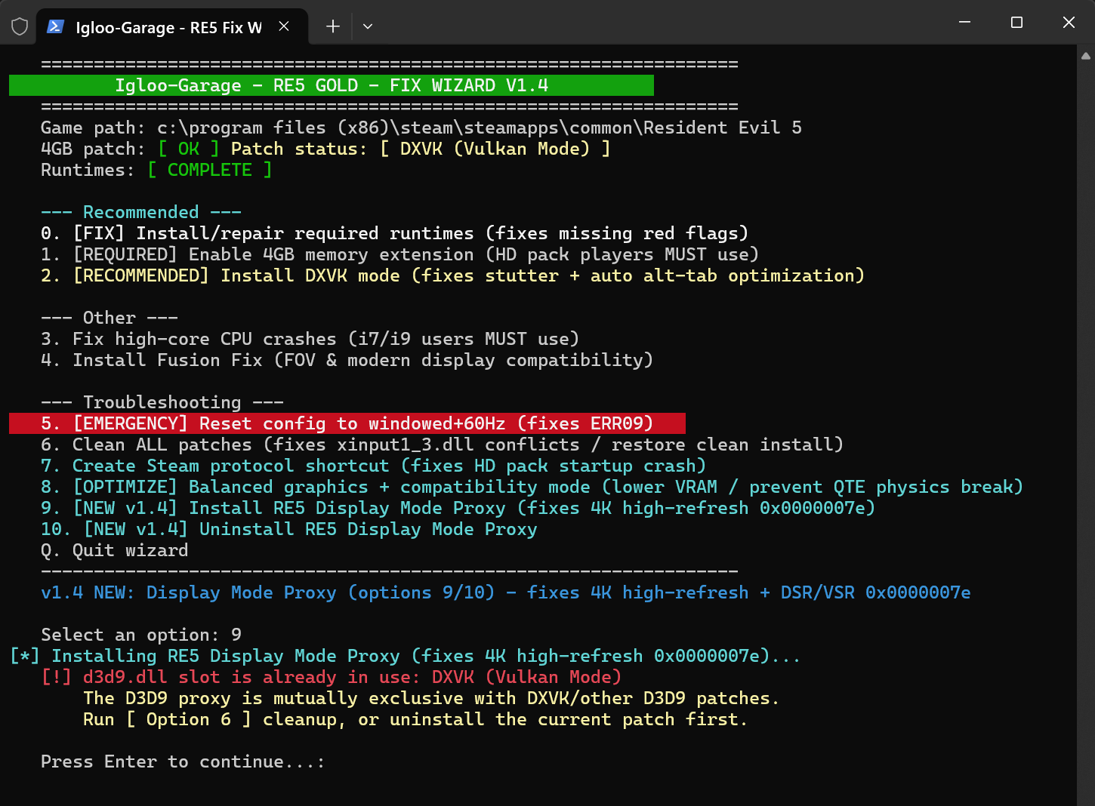Click option 9 Install RE5 Display Mode Proxy

click(x=458, y=508)
